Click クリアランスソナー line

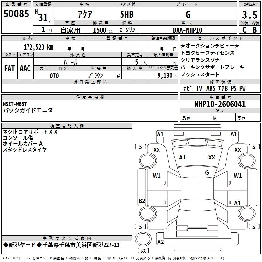pyautogui.click(x=202, y=60)
